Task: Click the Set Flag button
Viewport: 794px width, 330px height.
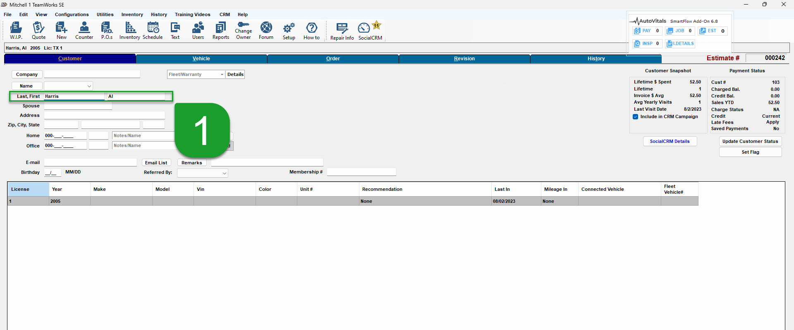Action: point(750,152)
